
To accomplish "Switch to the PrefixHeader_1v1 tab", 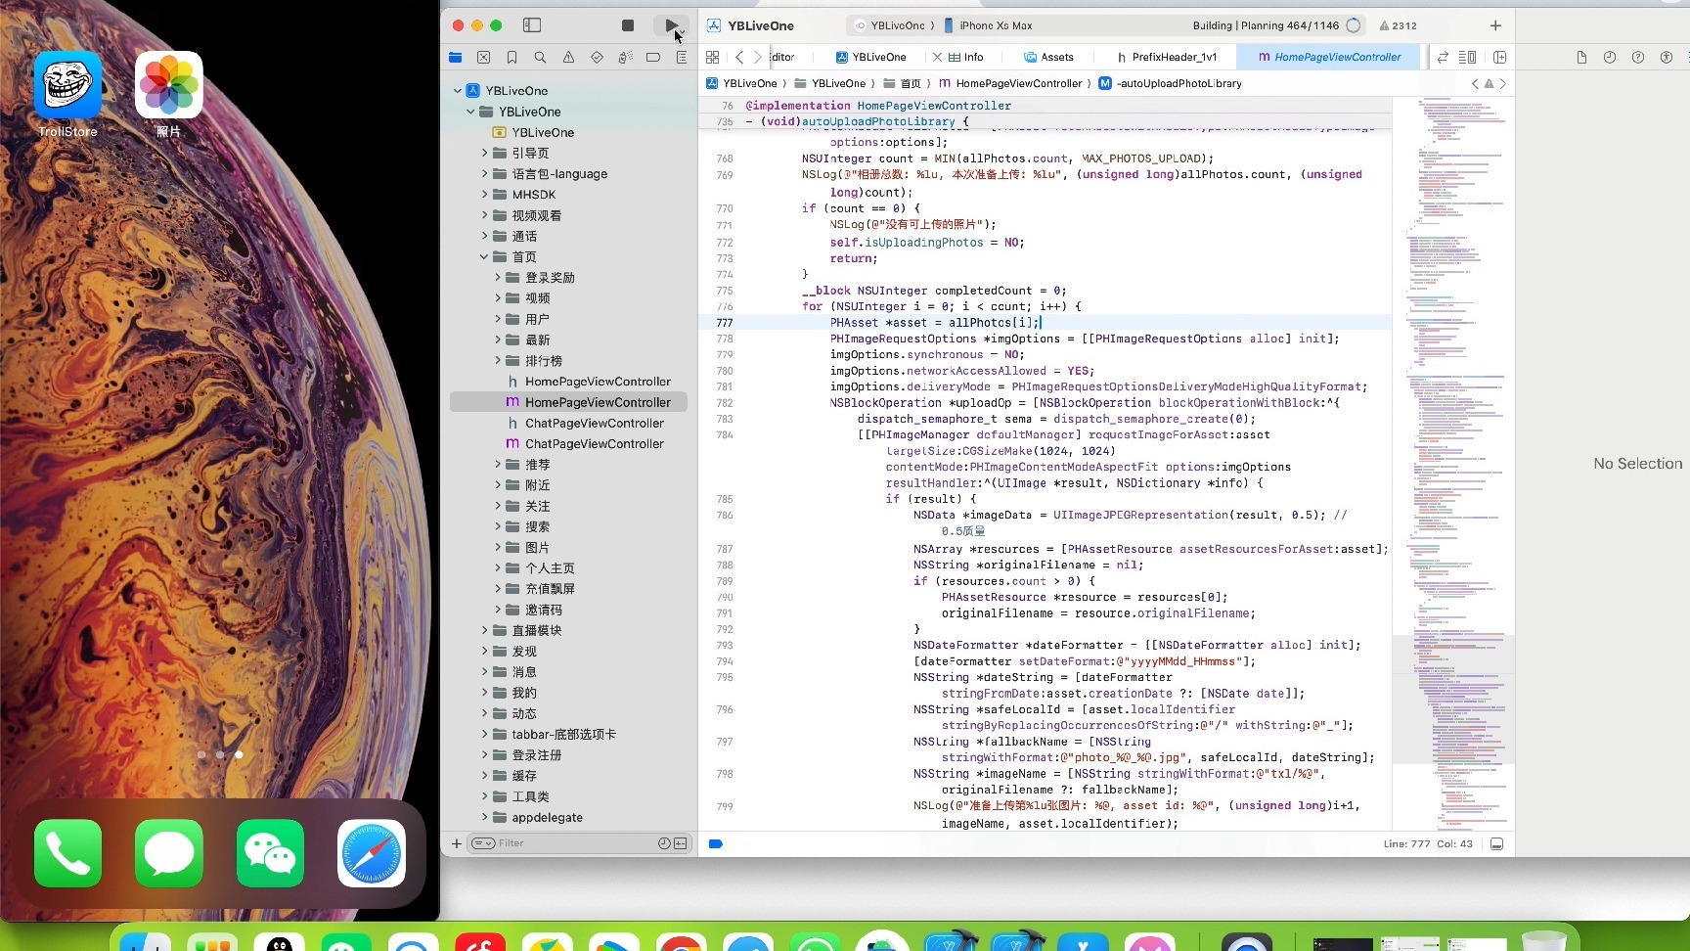I will (x=1167, y=58).
